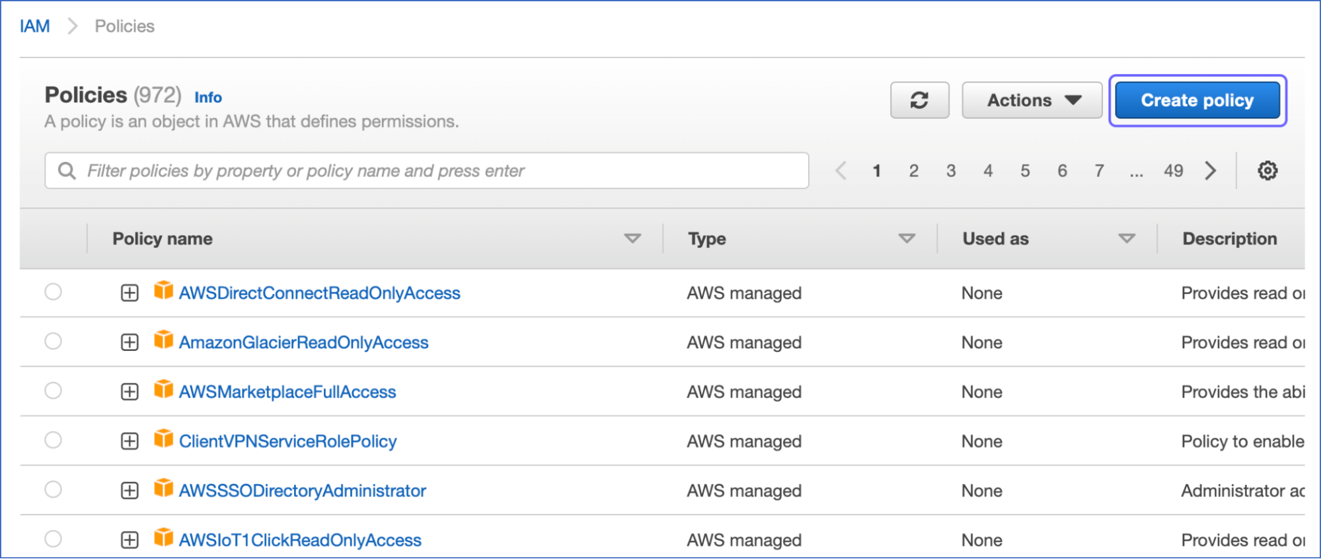This screenshot has height=559, width=1321.
Task: Sort by Type column arrow
Action: pos(907,239)
